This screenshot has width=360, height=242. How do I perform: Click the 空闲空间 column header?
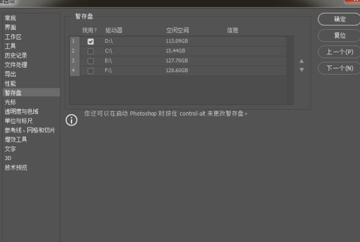[178, 30]
